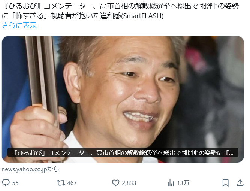
Task: Click the SmartFLASH text in the post
Action: 143,16
